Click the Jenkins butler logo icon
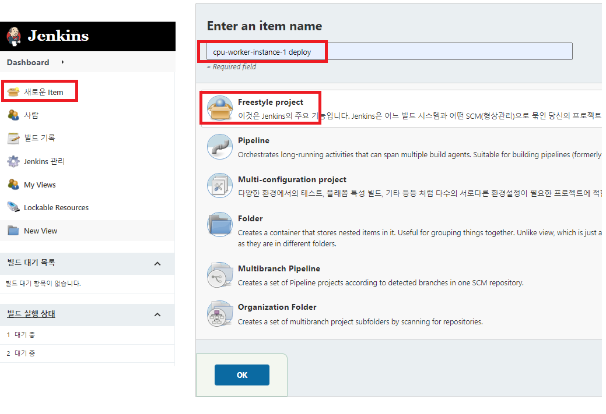Screen dimensions: 606x414 (x=14, y=36)
